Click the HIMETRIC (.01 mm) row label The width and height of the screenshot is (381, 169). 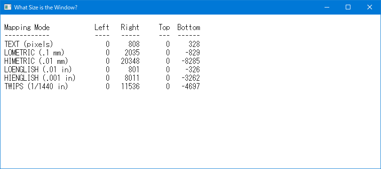(x=36, y=61)
